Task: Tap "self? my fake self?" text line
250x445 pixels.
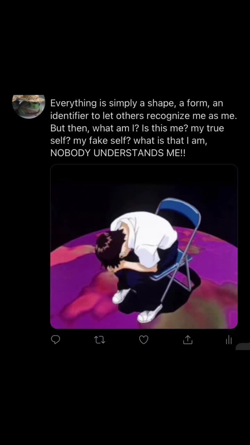Action: [x=129, y=140]
